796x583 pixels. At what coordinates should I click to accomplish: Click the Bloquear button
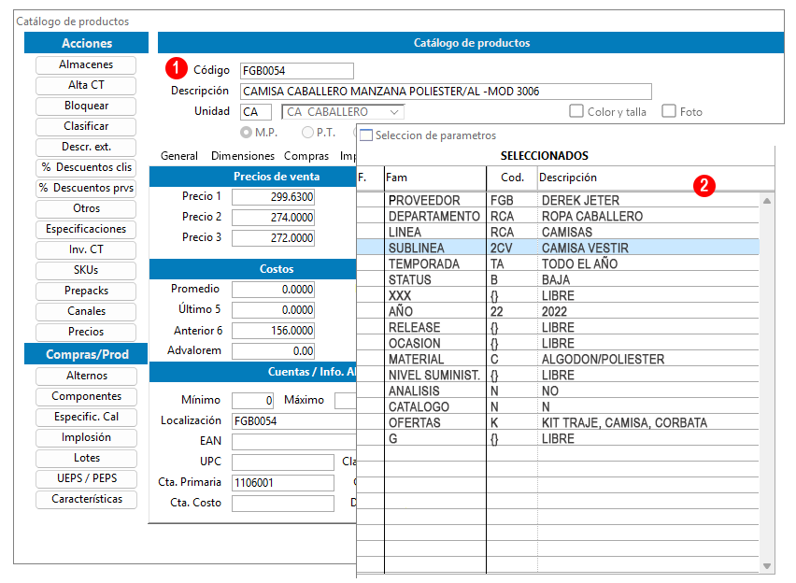click(x=86, y=106)
